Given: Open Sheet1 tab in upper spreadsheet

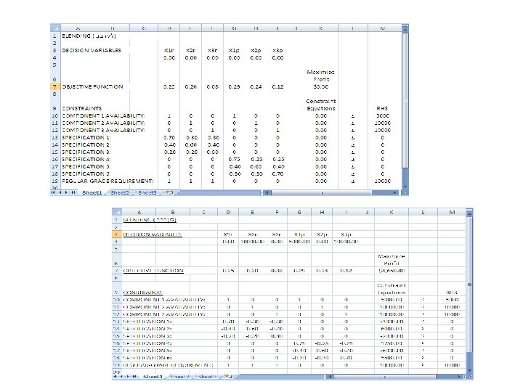Looking at the screenshot, I should [x=92, y=192].
